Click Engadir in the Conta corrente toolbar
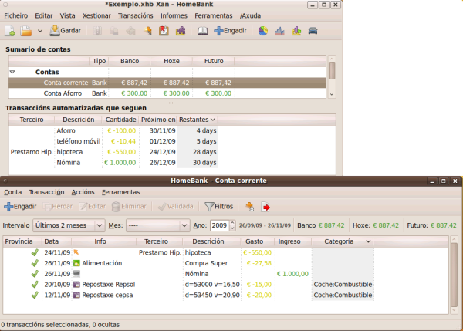The image size is (463, 331). coord(21,207)
